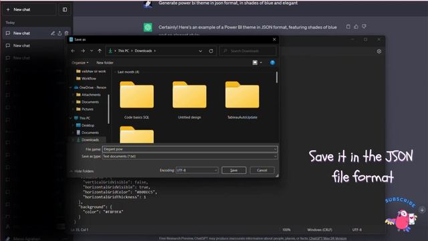Click the New chat plus button

pos(29,9)
